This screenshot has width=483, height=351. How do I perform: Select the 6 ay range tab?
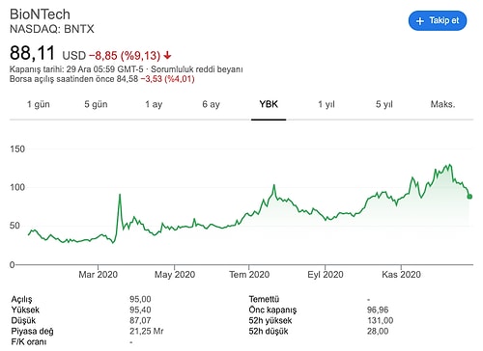point(212,104)
